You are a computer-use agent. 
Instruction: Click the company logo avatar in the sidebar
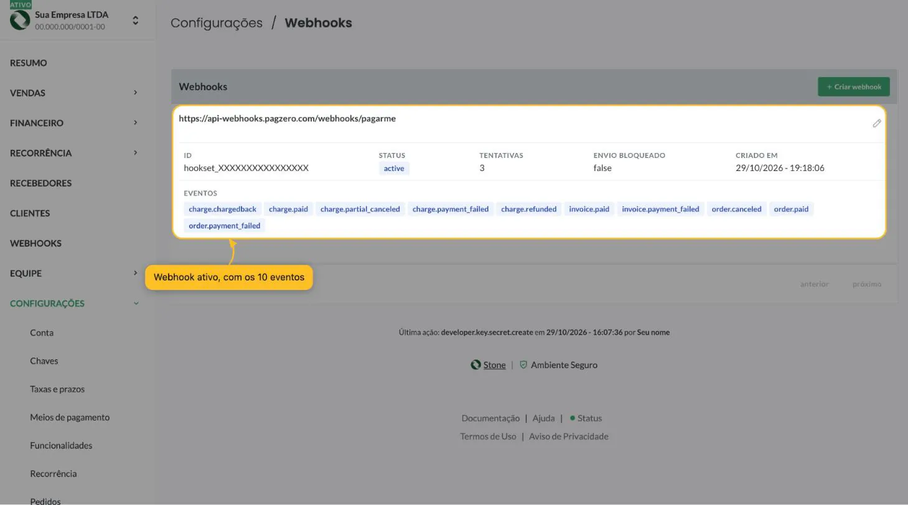tap(20, 20)
